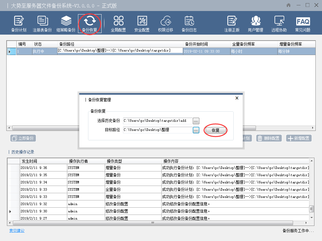Open 注册正版 registration page
Viewport: 322px width, 241px height.
pyautogui.click(x=232, y=24)
